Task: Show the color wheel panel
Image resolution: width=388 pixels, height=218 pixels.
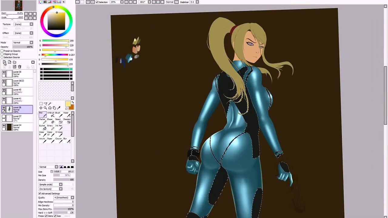Action: (41, 2)
